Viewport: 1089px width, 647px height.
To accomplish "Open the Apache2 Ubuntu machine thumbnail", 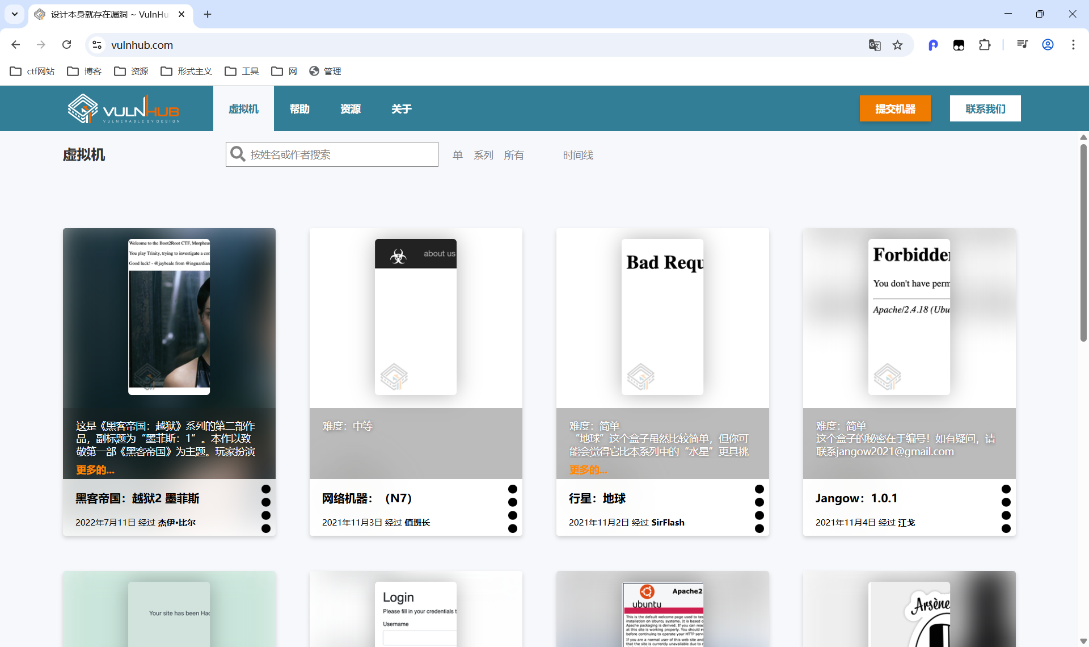I will [x=662, y=614].
